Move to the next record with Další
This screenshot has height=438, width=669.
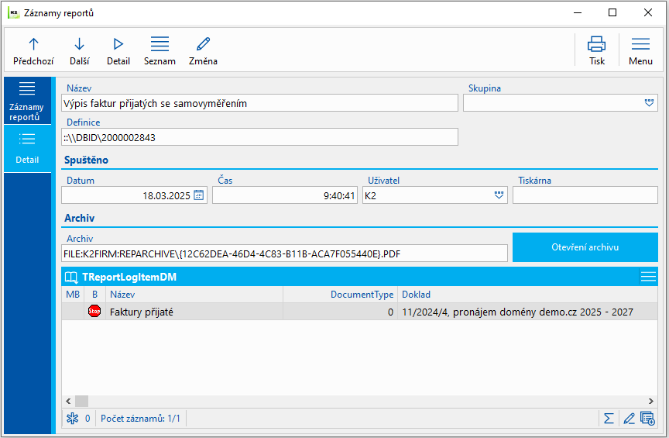79,51
